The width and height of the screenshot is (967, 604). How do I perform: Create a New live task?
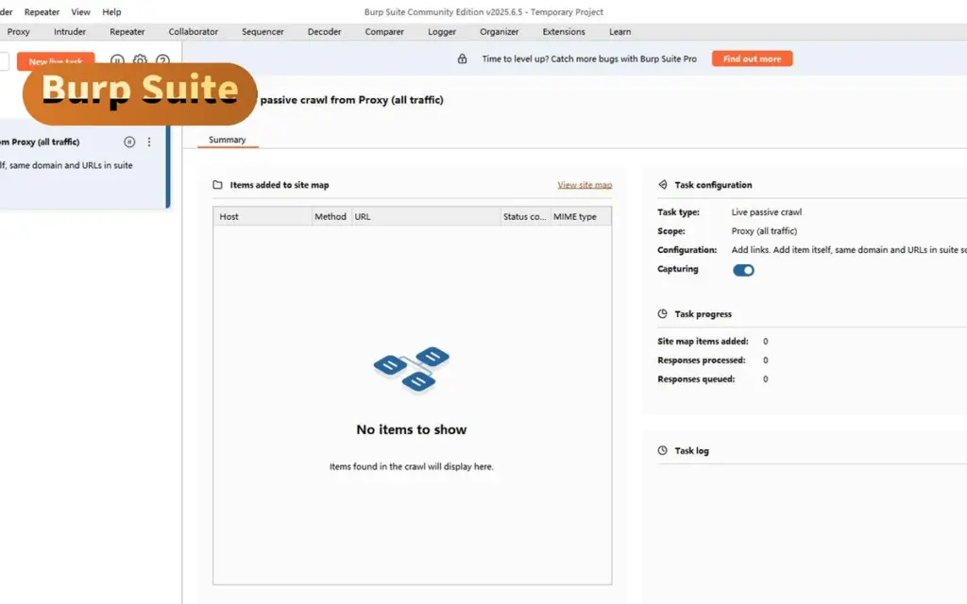(56, 61)
